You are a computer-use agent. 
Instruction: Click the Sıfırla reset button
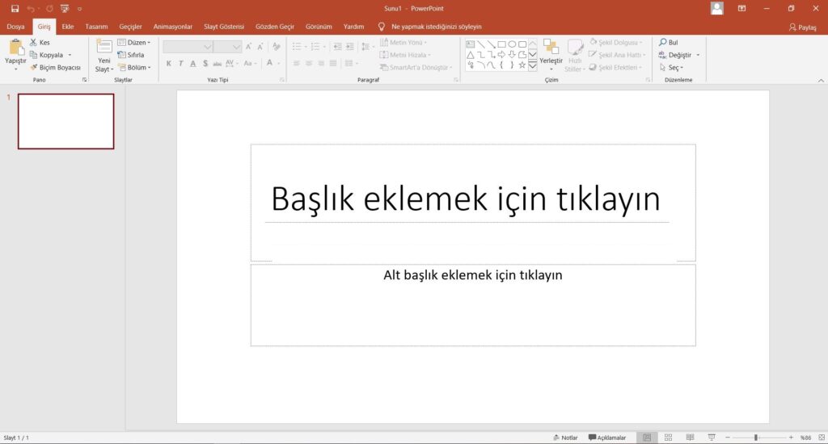tap(132, 55)
